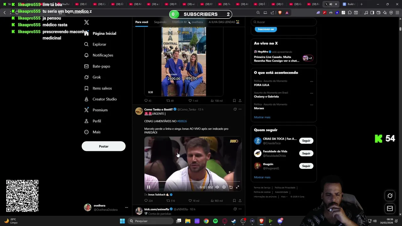The width and height of the screenshot is (402, 226).
Task: Open Perfil page
Action: (92, 121)
